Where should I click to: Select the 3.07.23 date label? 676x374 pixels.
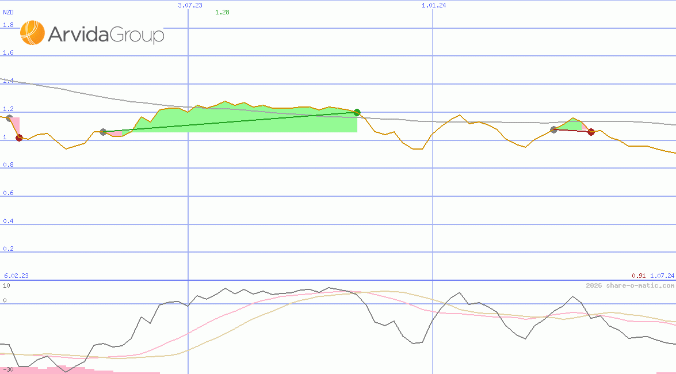coord(190,5)
